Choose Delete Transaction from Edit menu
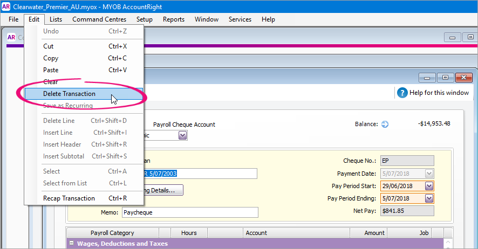478x249 pixels. (x=84, y=94)
